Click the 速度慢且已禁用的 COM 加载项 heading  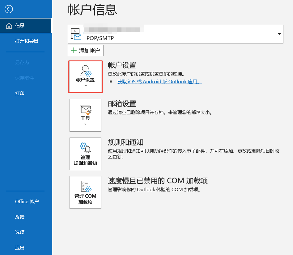pyautogui.click(x=158, y=181)
